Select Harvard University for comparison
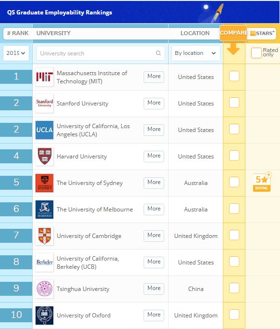This screenshot has height=329, width=280. 234,156
